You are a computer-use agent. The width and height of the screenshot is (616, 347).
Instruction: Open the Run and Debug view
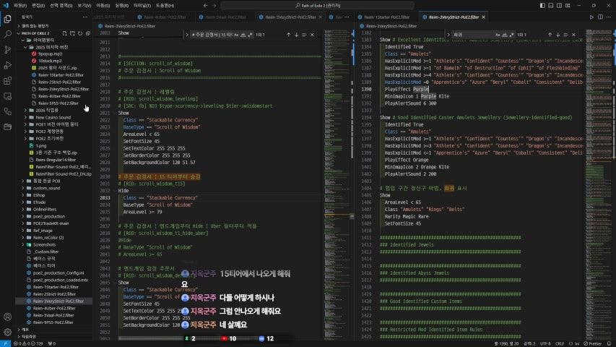(8, 67)
